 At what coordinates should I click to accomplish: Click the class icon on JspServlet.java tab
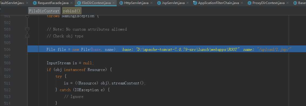click(159, 3)
